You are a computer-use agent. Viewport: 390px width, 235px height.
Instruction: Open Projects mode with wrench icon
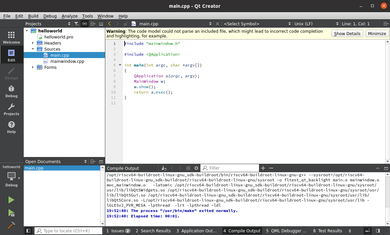coord(12,109)
